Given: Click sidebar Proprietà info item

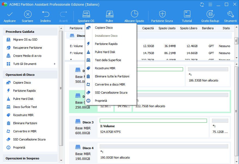Looking at the screenshot, I should coord(19,147).
